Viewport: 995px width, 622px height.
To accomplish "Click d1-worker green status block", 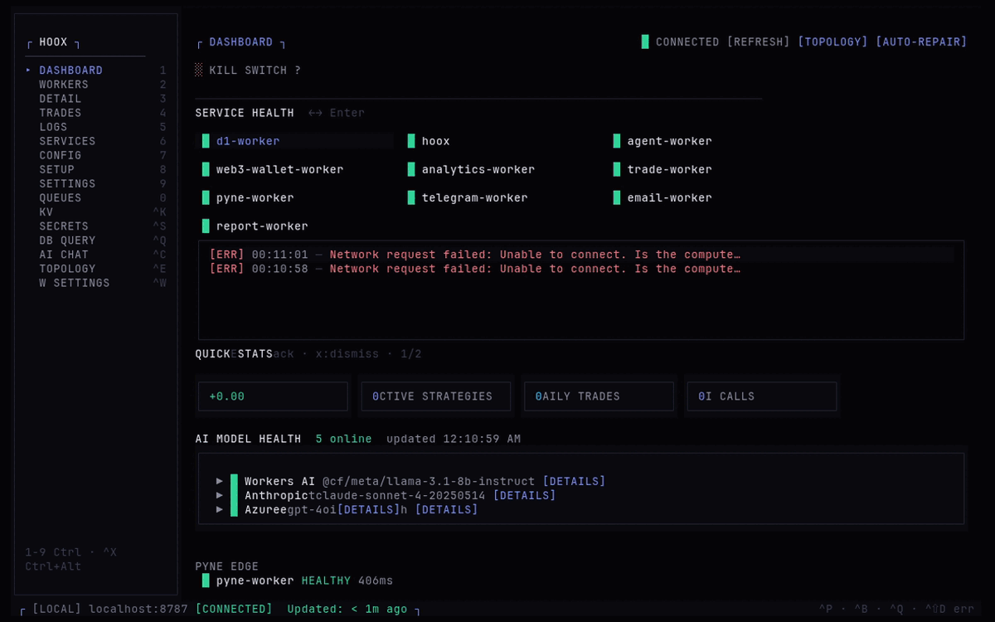I will [206, 141].
